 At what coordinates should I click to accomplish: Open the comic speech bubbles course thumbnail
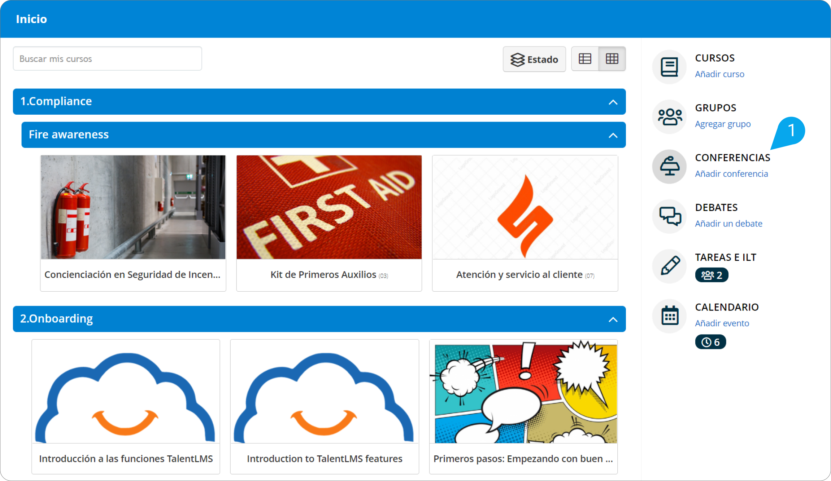coord(523,392)
